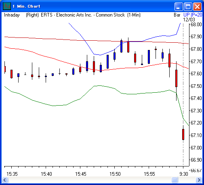Image resolution: width=204 pixels, height=185 pixels.
Task: Close the 1 Min. Chart window
Action: (x=197, y=6)
